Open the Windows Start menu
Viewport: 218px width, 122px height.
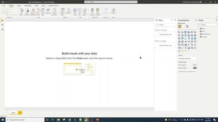click(x=3, y=120)
